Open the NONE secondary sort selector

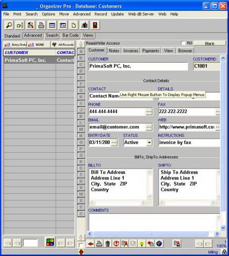click(39, 45)
